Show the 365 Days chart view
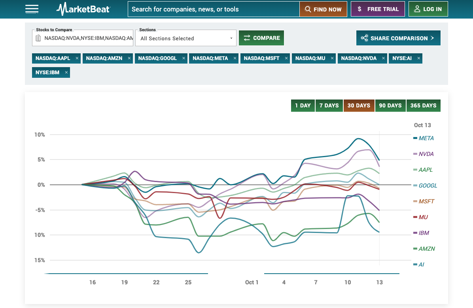The image size is (473, 308). click(x=423, y=105)
